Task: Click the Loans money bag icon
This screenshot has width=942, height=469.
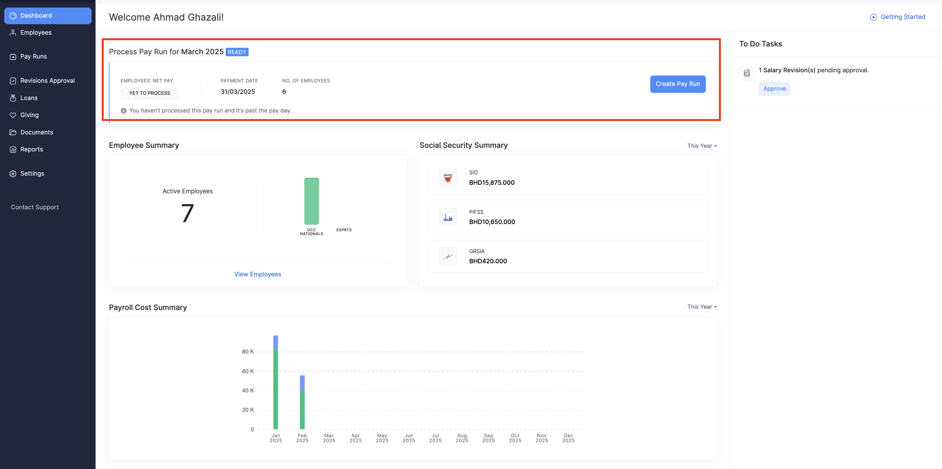Action: coord(13,98)
